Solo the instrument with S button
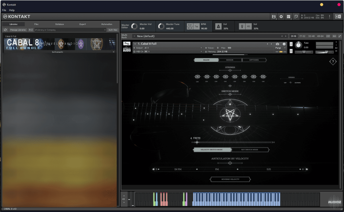The width and height of the screenshot is (344, 212). pyautogui.click(x=291, y=44)
